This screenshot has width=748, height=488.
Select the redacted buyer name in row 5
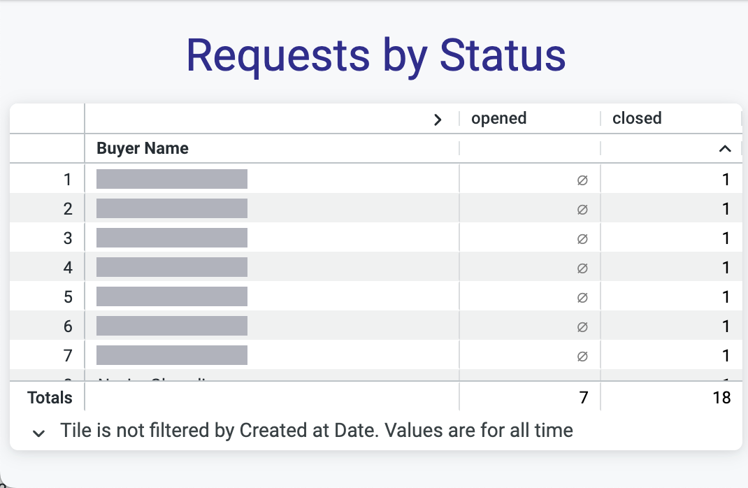pos(172,296)
